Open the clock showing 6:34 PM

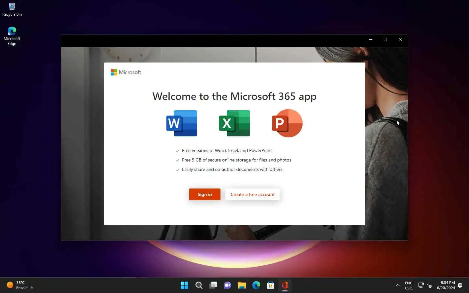pos(446,285)
